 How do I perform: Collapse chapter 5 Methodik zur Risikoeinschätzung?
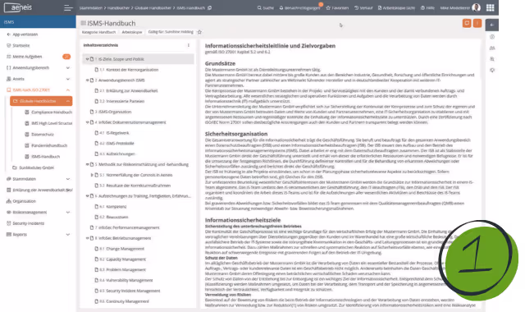88,164
